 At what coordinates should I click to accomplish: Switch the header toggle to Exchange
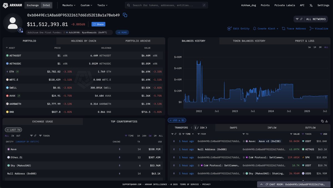33,5
